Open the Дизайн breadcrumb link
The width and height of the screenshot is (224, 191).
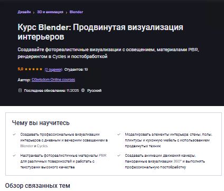tap(24, 12)
